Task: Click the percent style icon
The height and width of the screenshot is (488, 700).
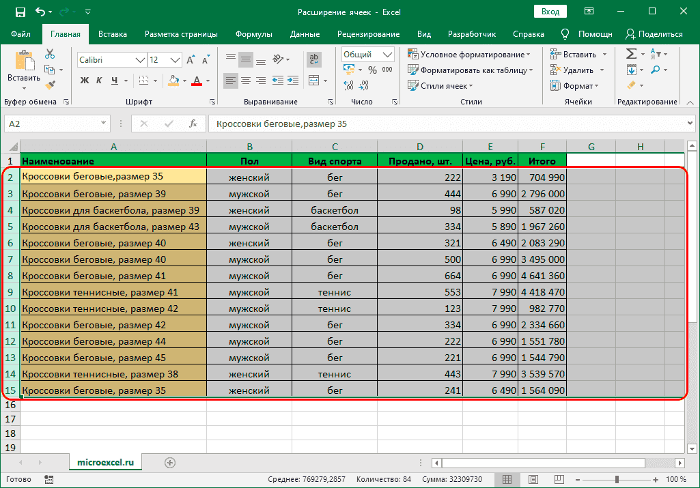Action: pyautogui.click(x=372, y=70)
